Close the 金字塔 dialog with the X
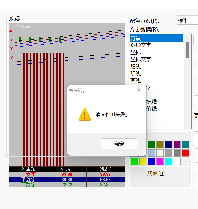The image size is (198, 209). pos(139,90)
